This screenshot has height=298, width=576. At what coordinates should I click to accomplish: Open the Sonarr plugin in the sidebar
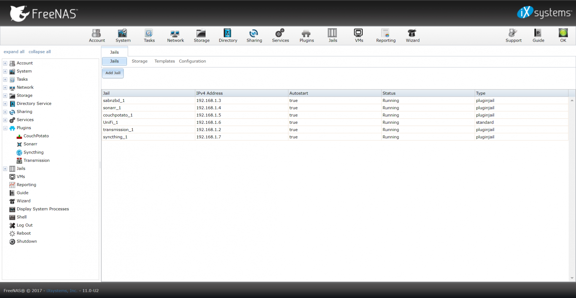(x=30, y=144)
